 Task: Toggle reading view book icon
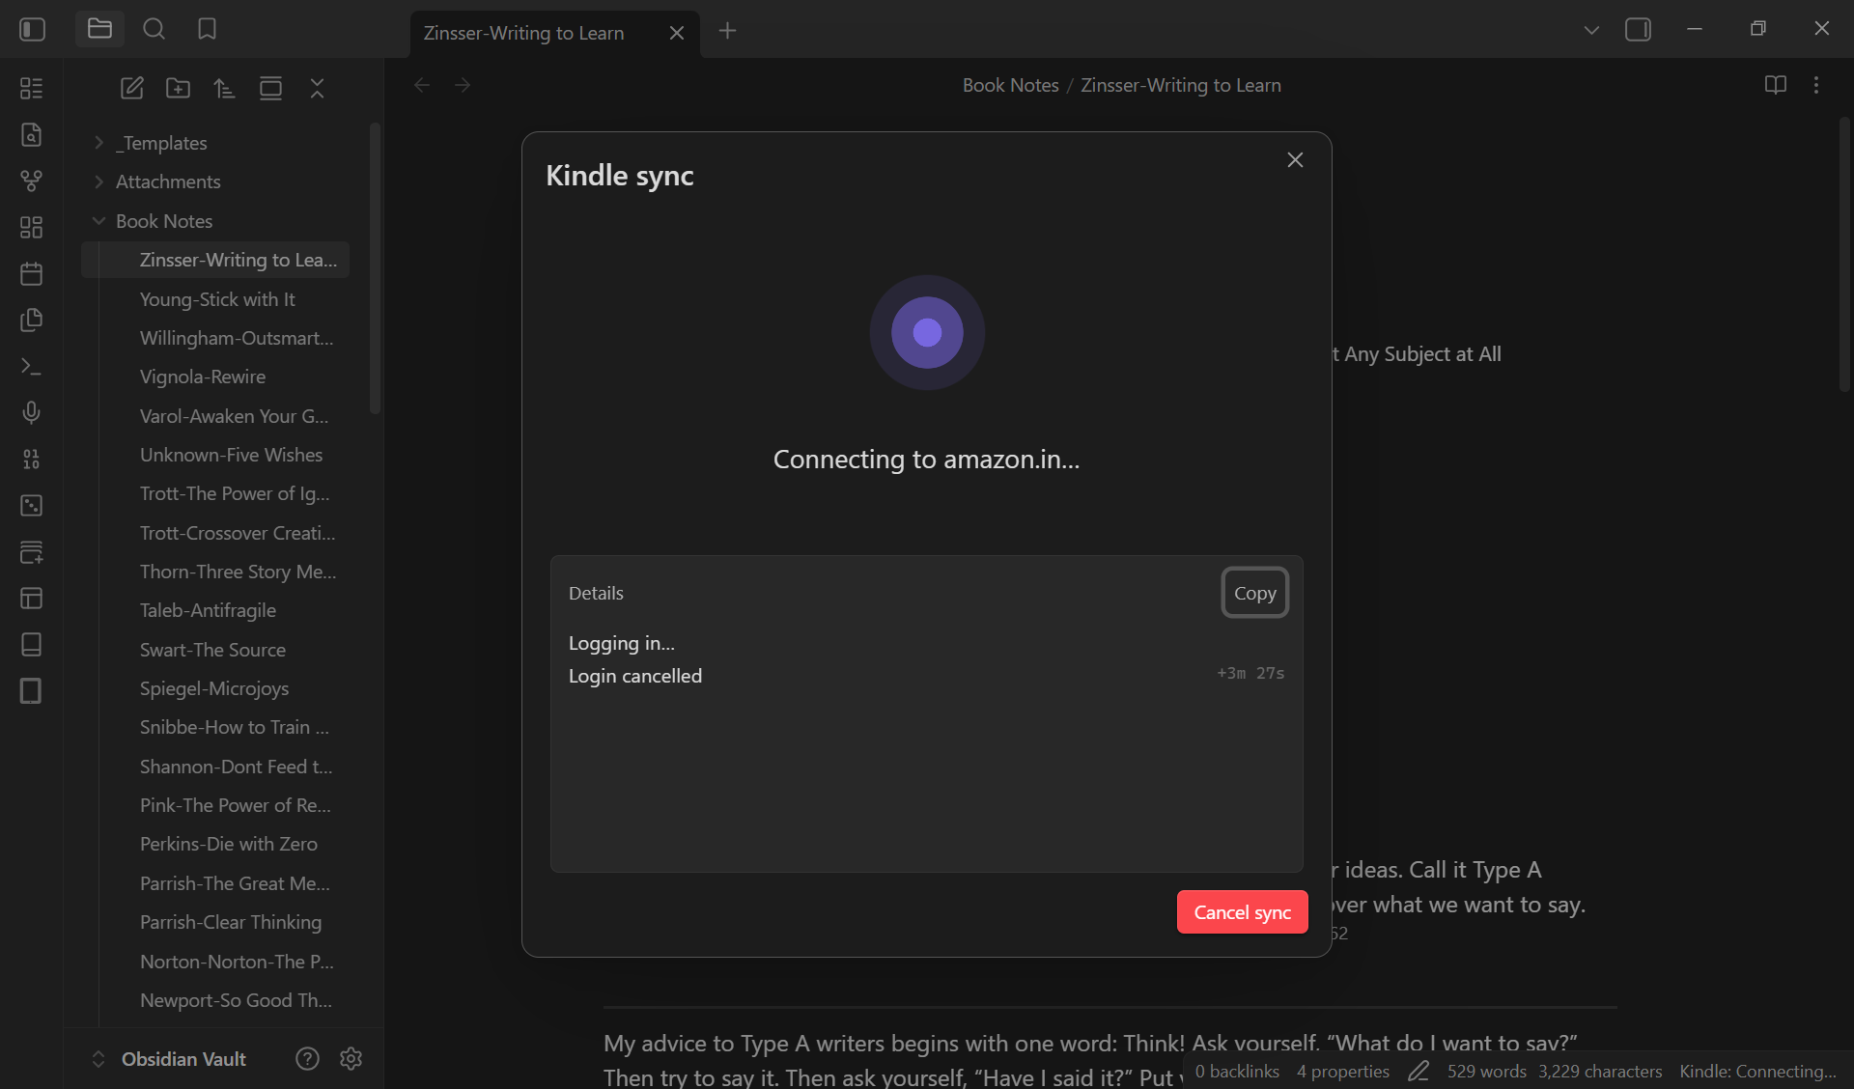tap(1775, 85)
